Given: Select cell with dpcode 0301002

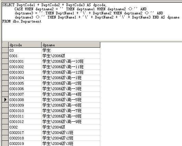Looking at the screenshot, I should click(25, 67).
